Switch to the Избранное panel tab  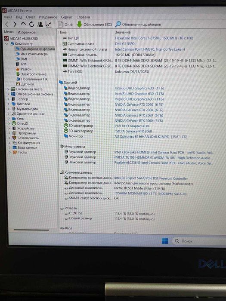[x=27, y=32]
